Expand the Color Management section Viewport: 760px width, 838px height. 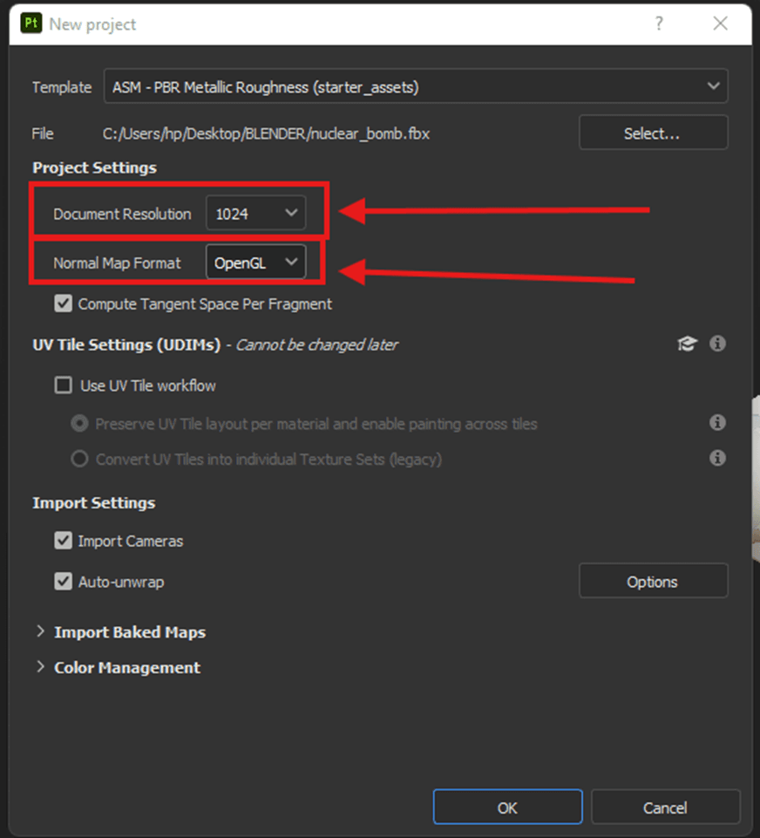40,667
